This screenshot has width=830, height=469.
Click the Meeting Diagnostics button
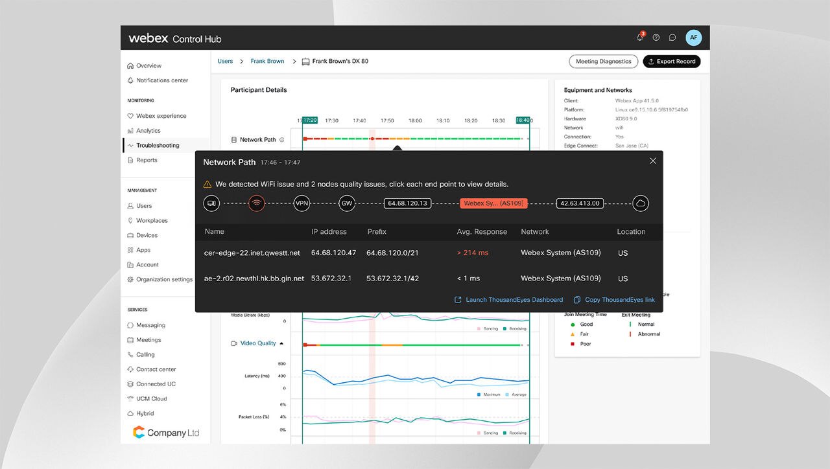[603, 62]
